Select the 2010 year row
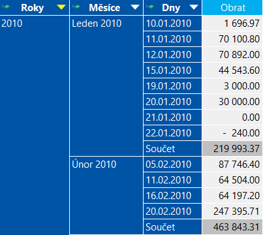 [35, 125]
